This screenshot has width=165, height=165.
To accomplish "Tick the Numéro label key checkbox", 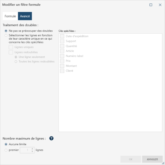I will [x=62, y=56].
